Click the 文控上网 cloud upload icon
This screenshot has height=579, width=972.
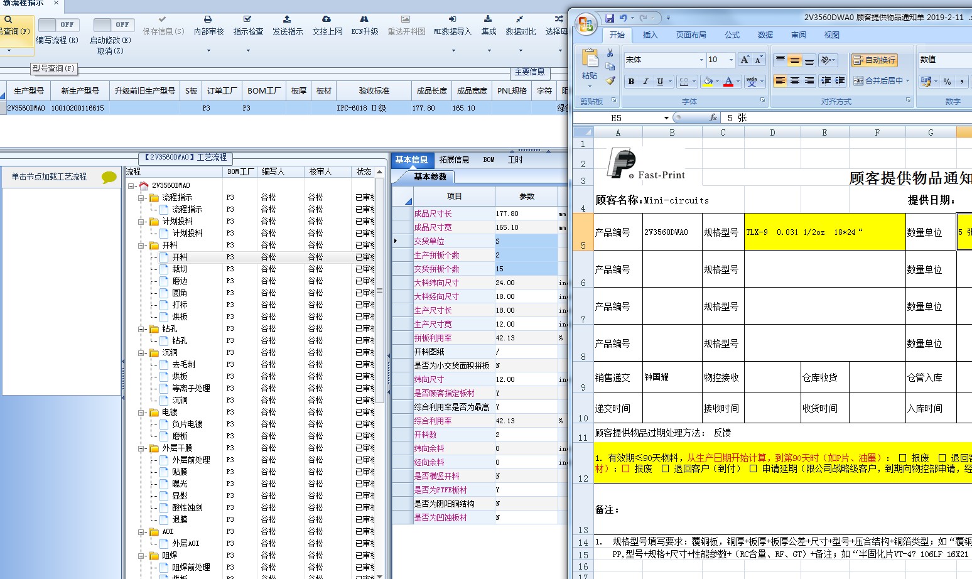pyautogui.click(x=327, y=19)
